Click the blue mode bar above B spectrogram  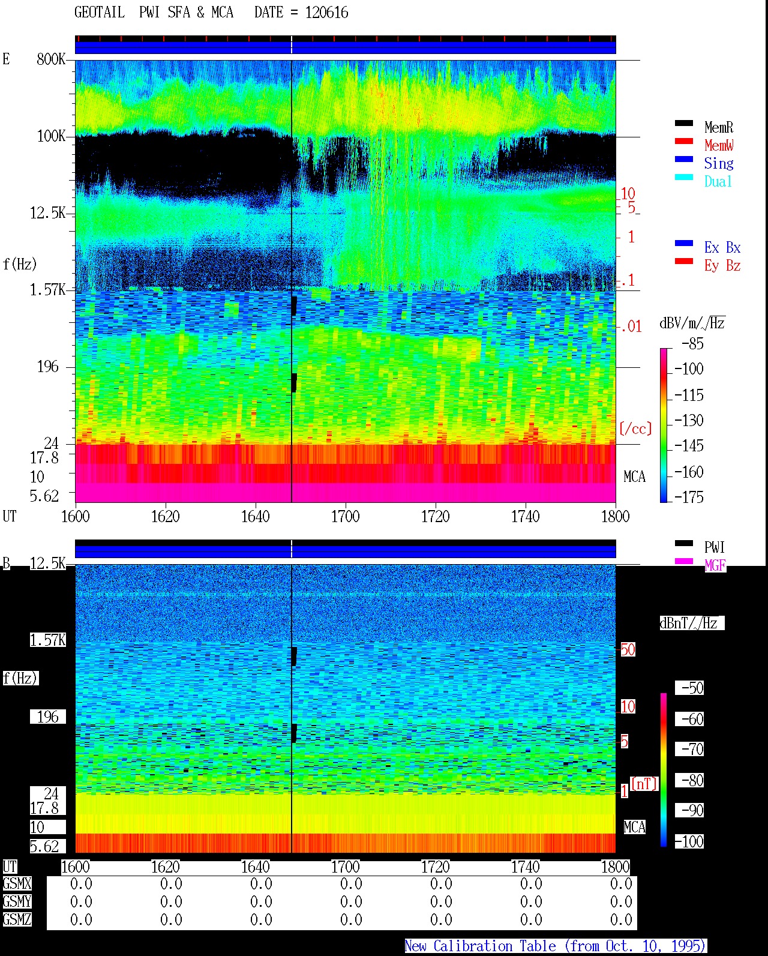pyautogui.click(x=346, y=551)
